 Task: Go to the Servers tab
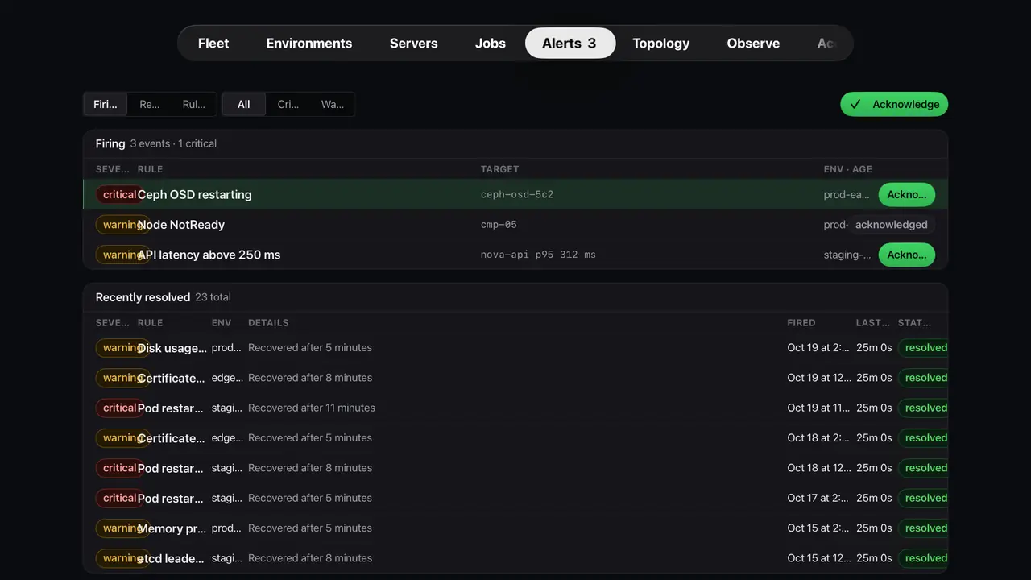click(414, 43)
